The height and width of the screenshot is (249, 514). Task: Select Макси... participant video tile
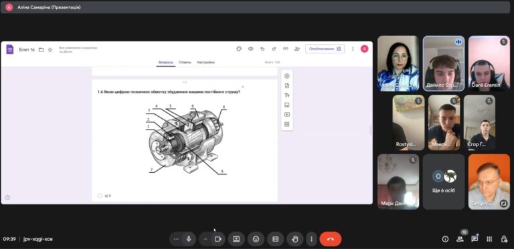tap(444, 123)
